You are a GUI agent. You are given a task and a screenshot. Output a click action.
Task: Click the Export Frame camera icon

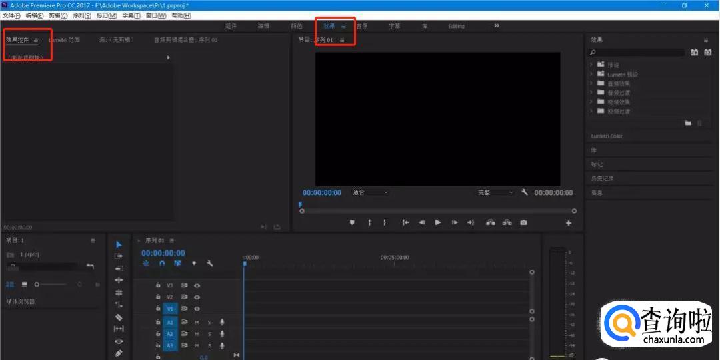point(524,222)
